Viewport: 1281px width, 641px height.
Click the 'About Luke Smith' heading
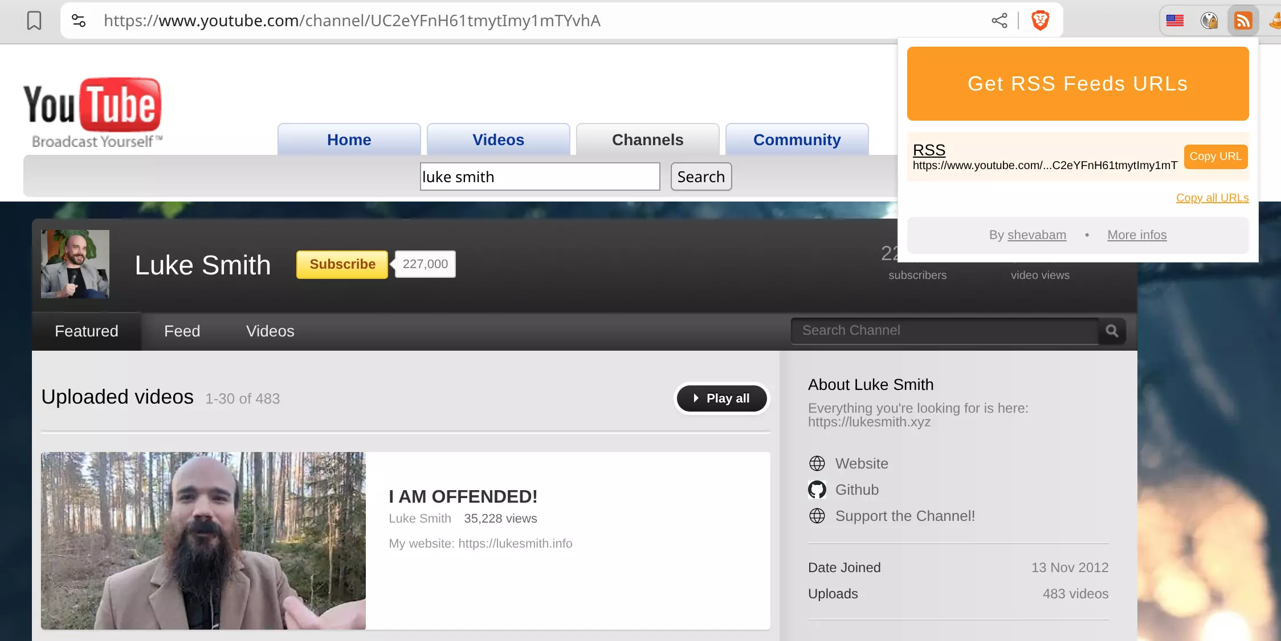pyautogui.click(x=871, y=385)
